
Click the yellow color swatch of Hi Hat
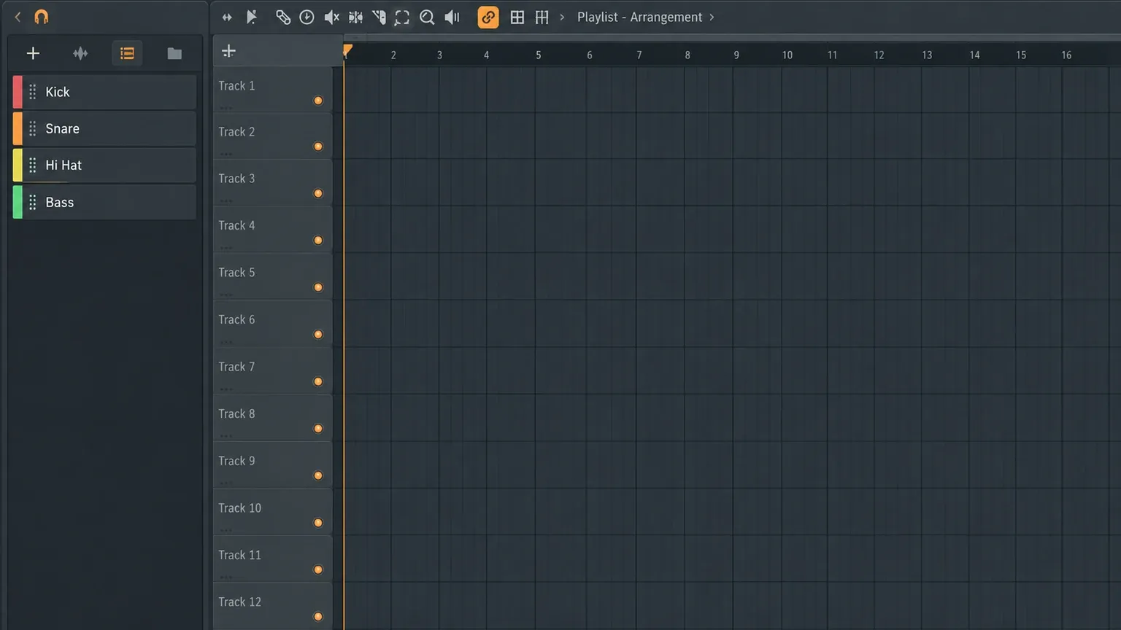click(18, 166)
